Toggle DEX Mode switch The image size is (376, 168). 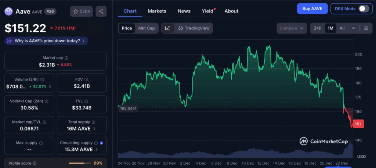point(364,9)
